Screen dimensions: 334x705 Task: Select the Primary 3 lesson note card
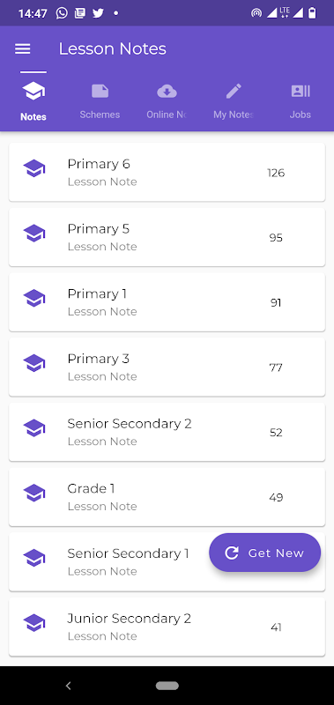[167, 367]
